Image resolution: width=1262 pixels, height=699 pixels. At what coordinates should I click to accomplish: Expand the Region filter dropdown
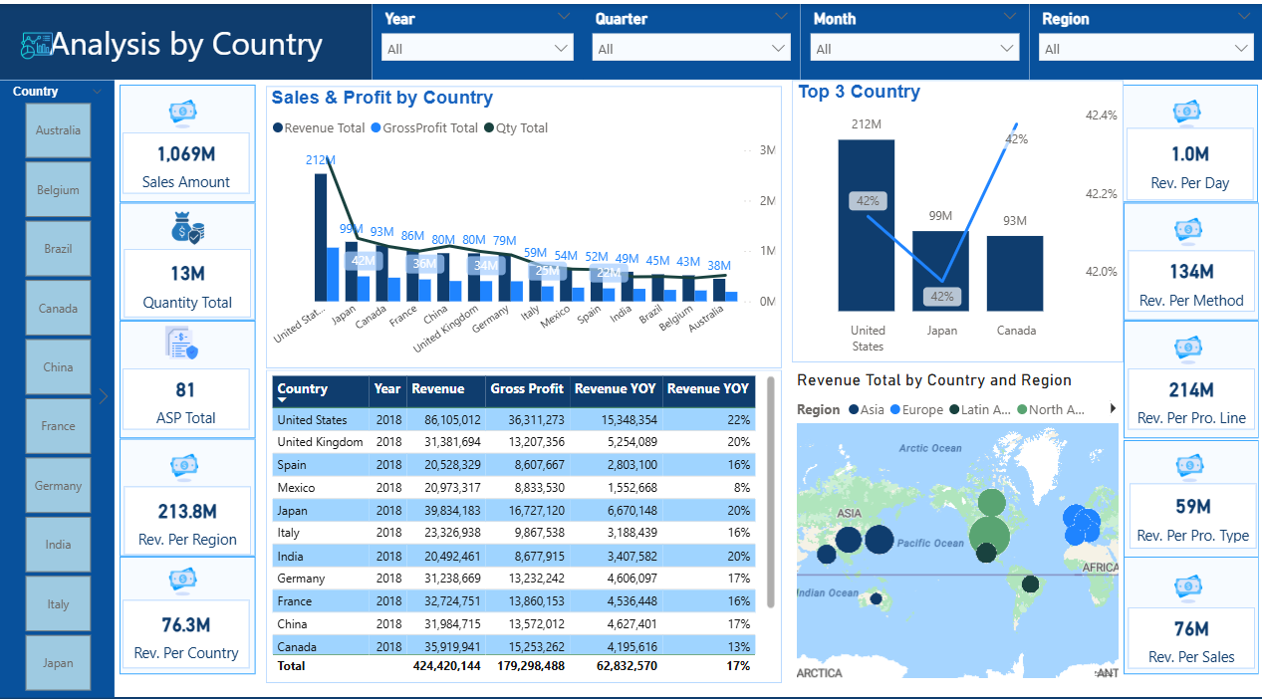click(x=1144, y=49)
